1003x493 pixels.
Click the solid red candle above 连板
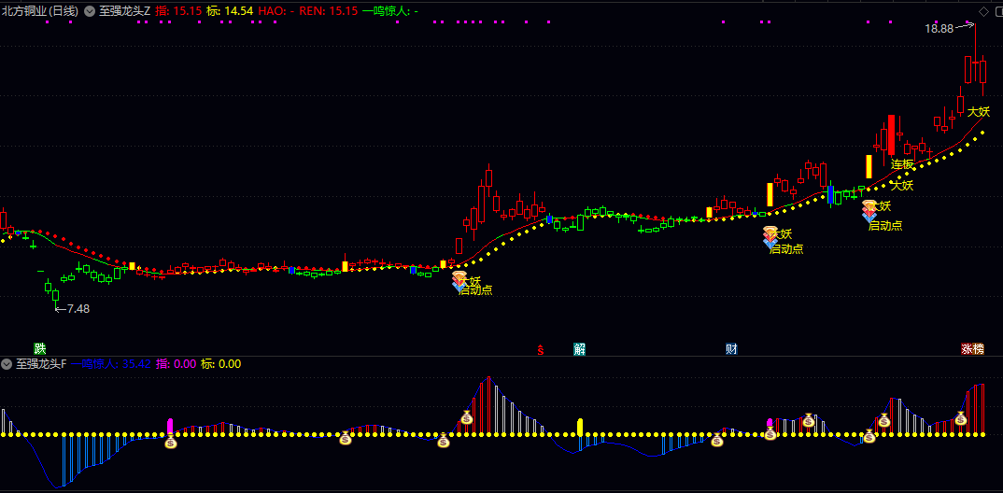[x=891, y=134]
